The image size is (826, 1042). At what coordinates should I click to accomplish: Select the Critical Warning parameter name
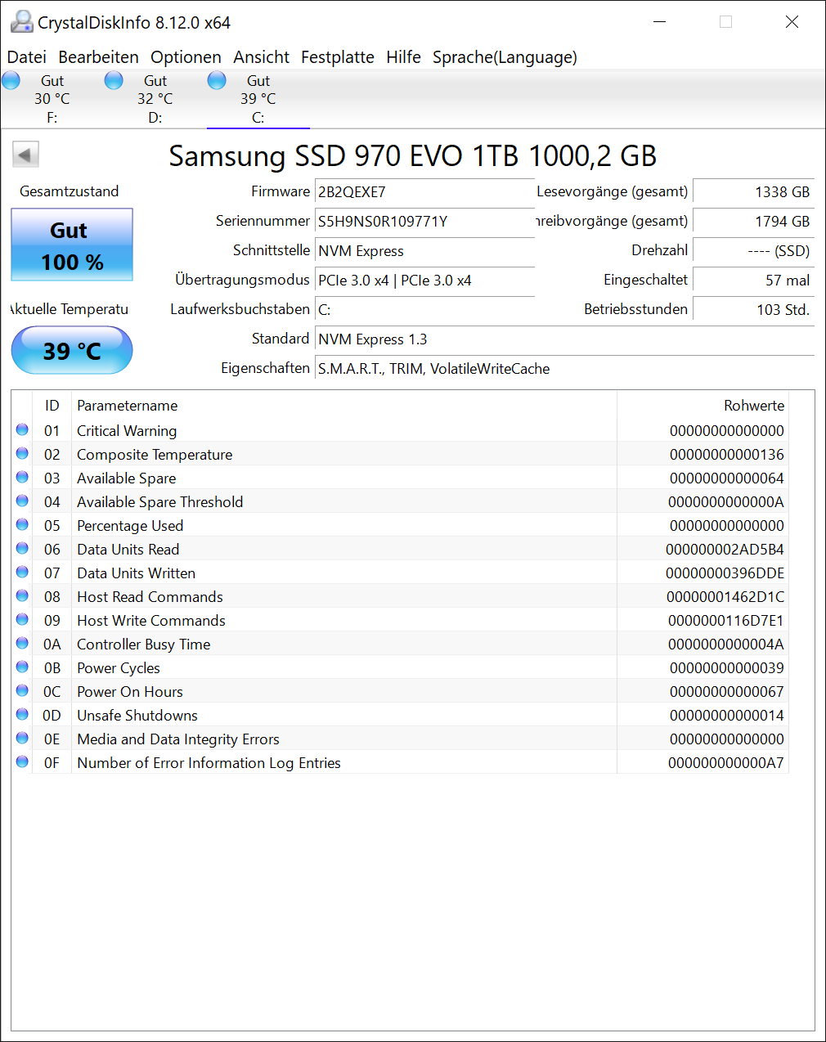[x=127, y=431]
